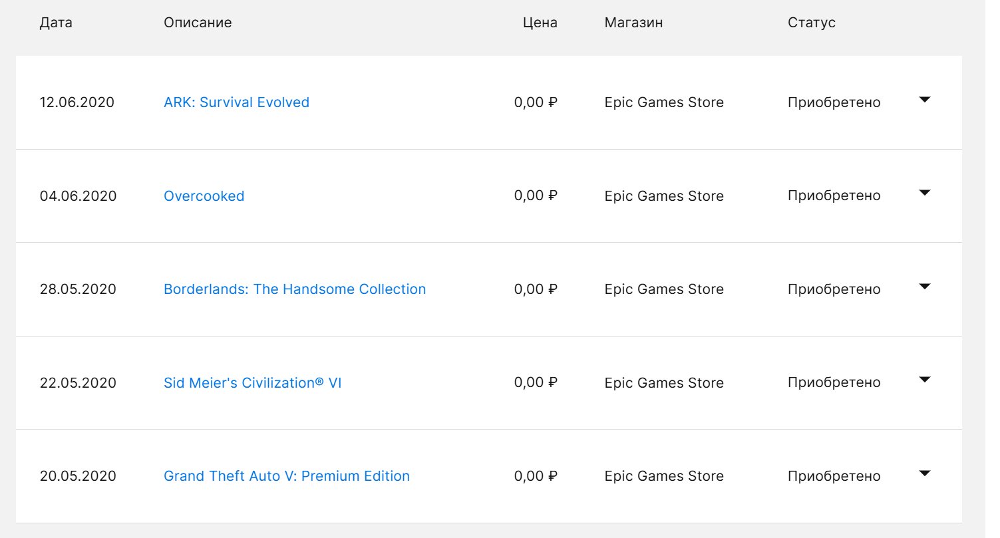The height and width of the screenshot is (538, 1000).
Task: Click Приобретено status in the Overcooked row
Action: [834, 196]
